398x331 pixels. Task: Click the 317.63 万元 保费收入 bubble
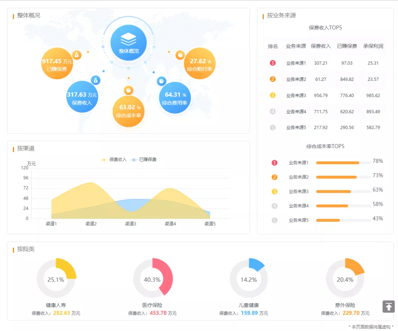(x=82, y=97)
